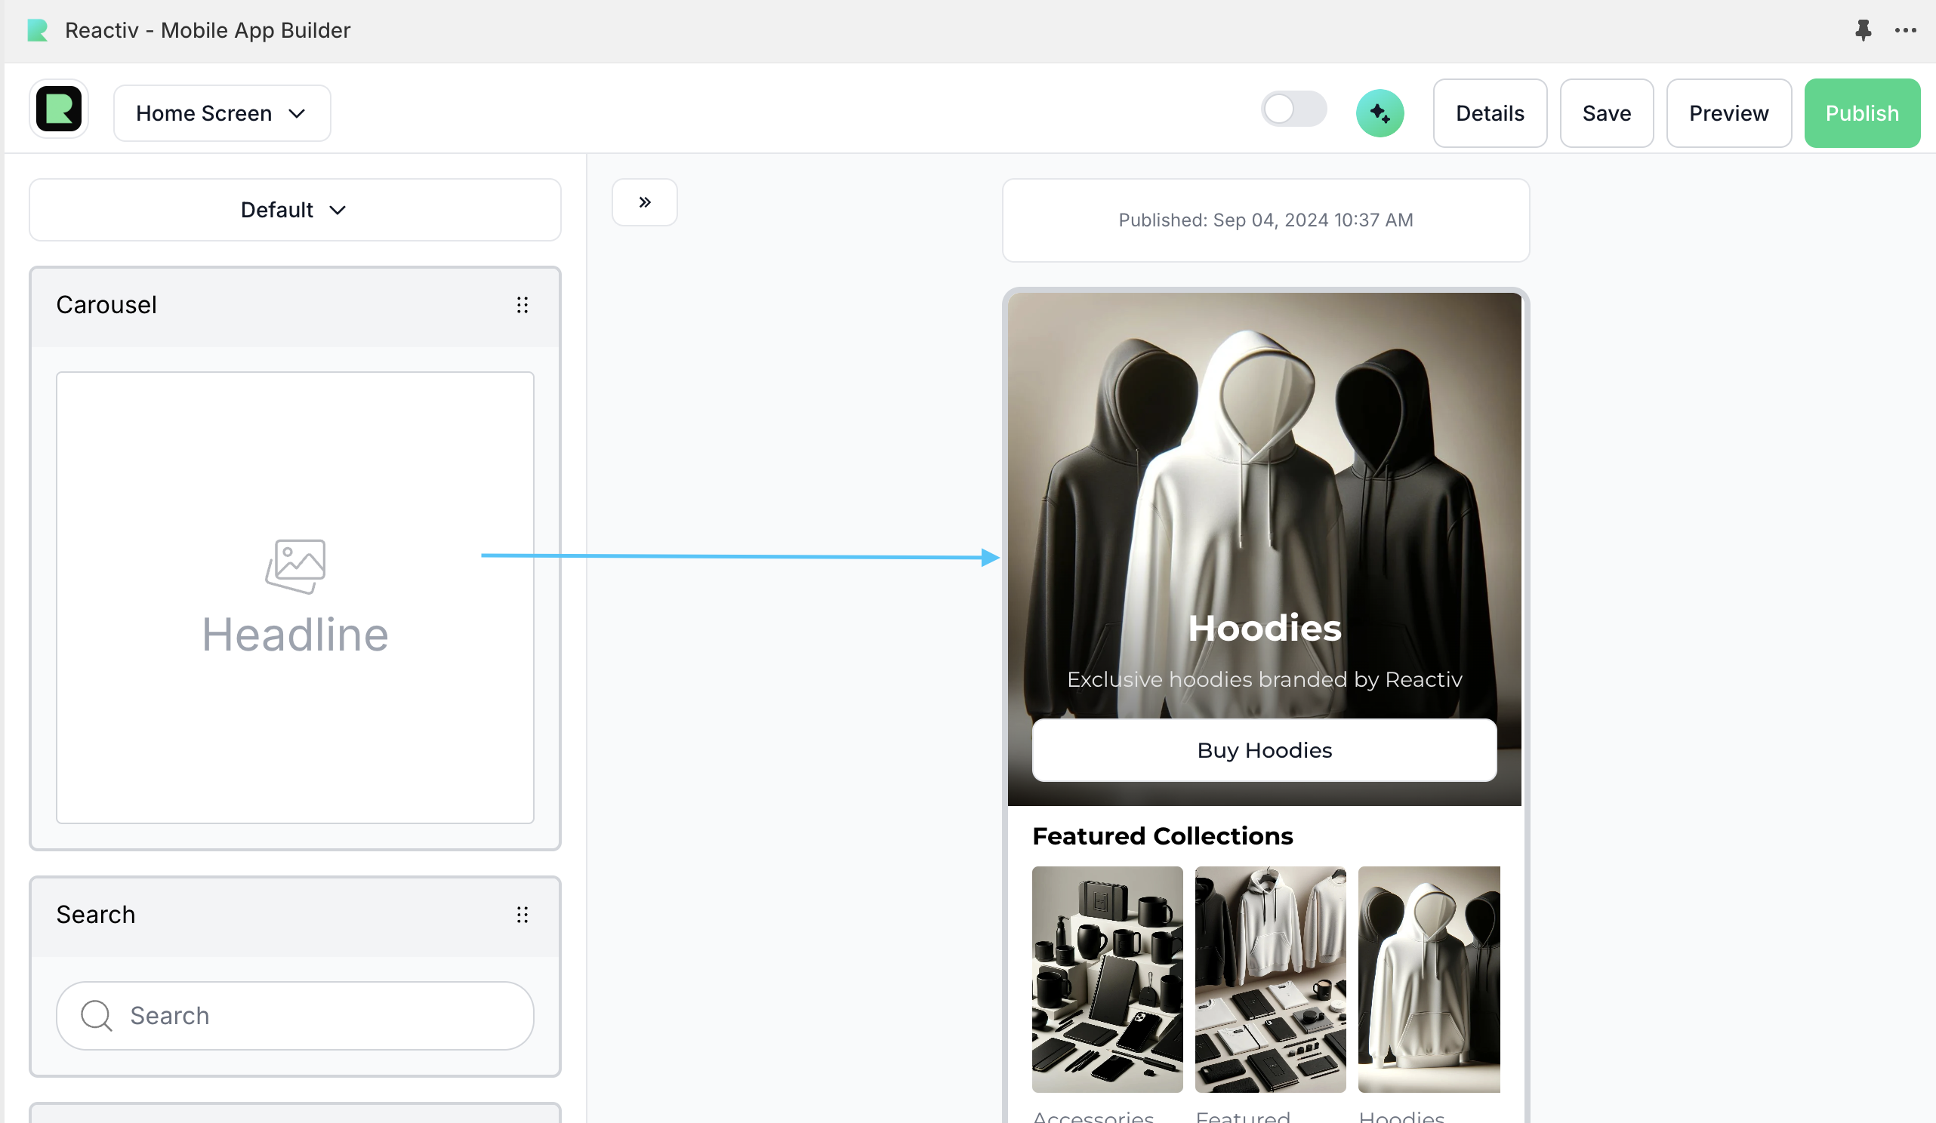Expand the Default dropdown selector
The image size is (1936, 1123).
[x=294, y=210]
